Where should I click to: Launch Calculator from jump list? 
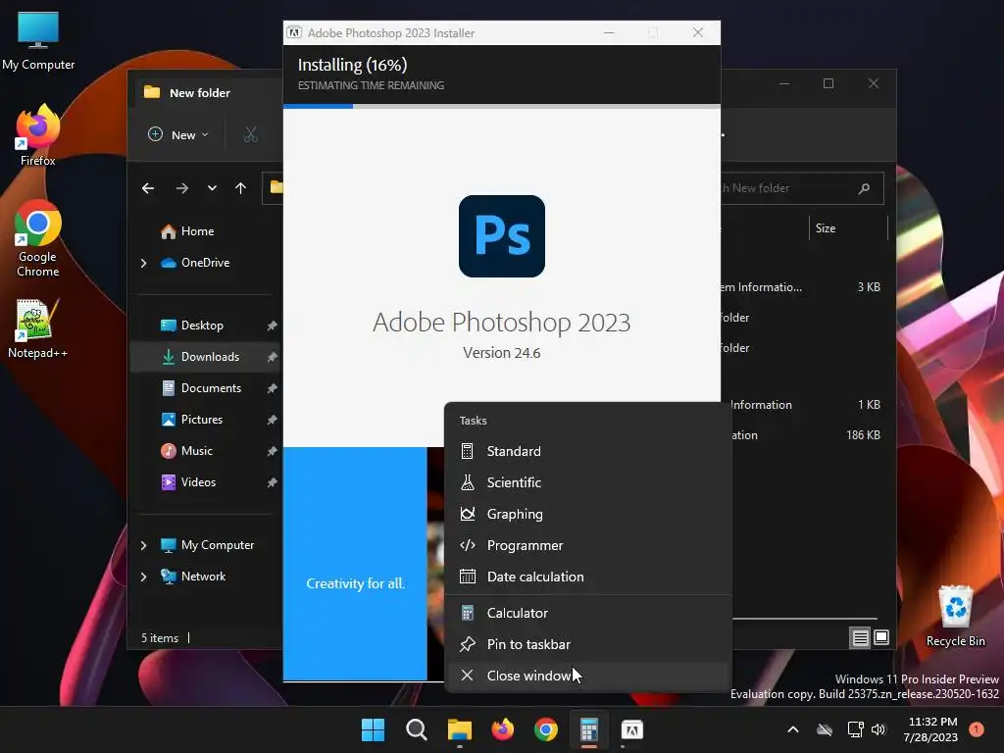coord(586,614)
